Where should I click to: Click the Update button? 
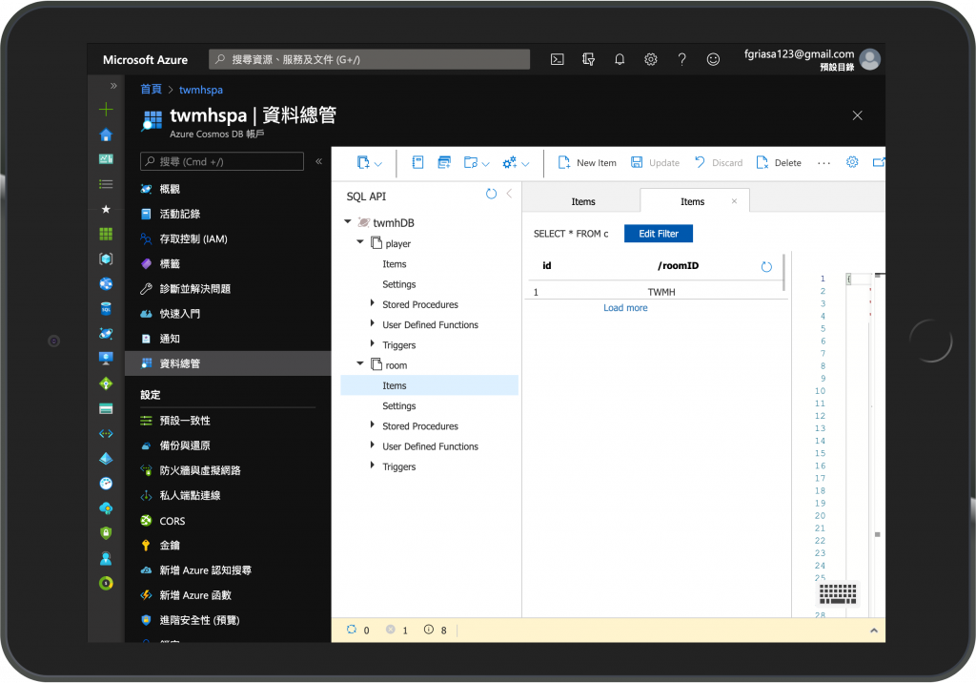(655, 163)
